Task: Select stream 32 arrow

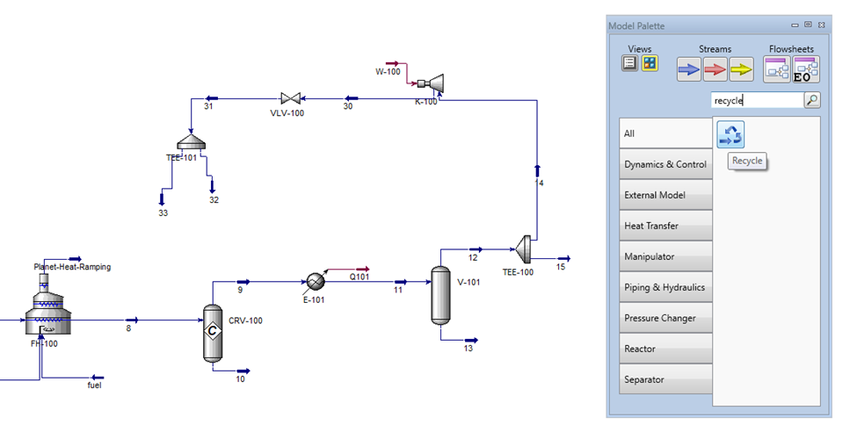Action: tap(213, 186)
